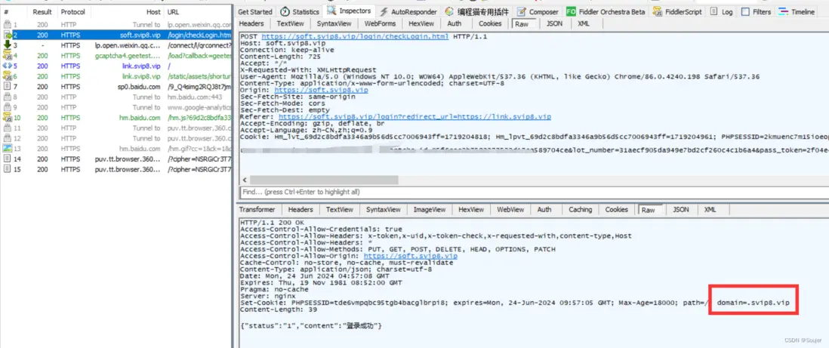The image size is (829, 348).
Task: Open the Referer login redirect URL link
Action: [415, 116]
